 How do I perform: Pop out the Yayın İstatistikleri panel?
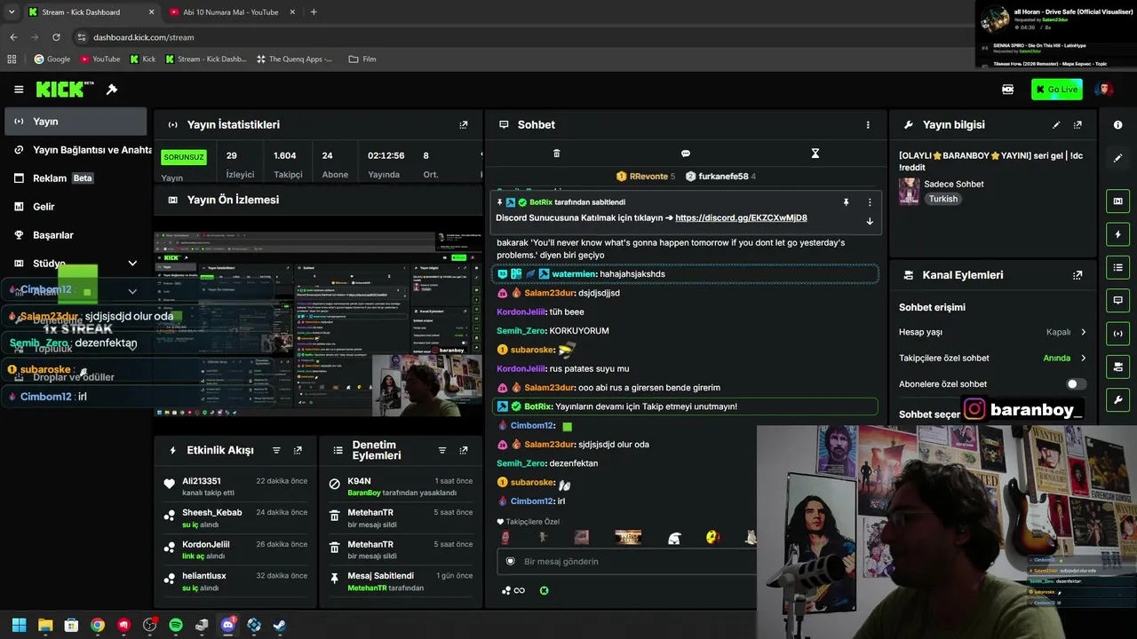[463, 125]
